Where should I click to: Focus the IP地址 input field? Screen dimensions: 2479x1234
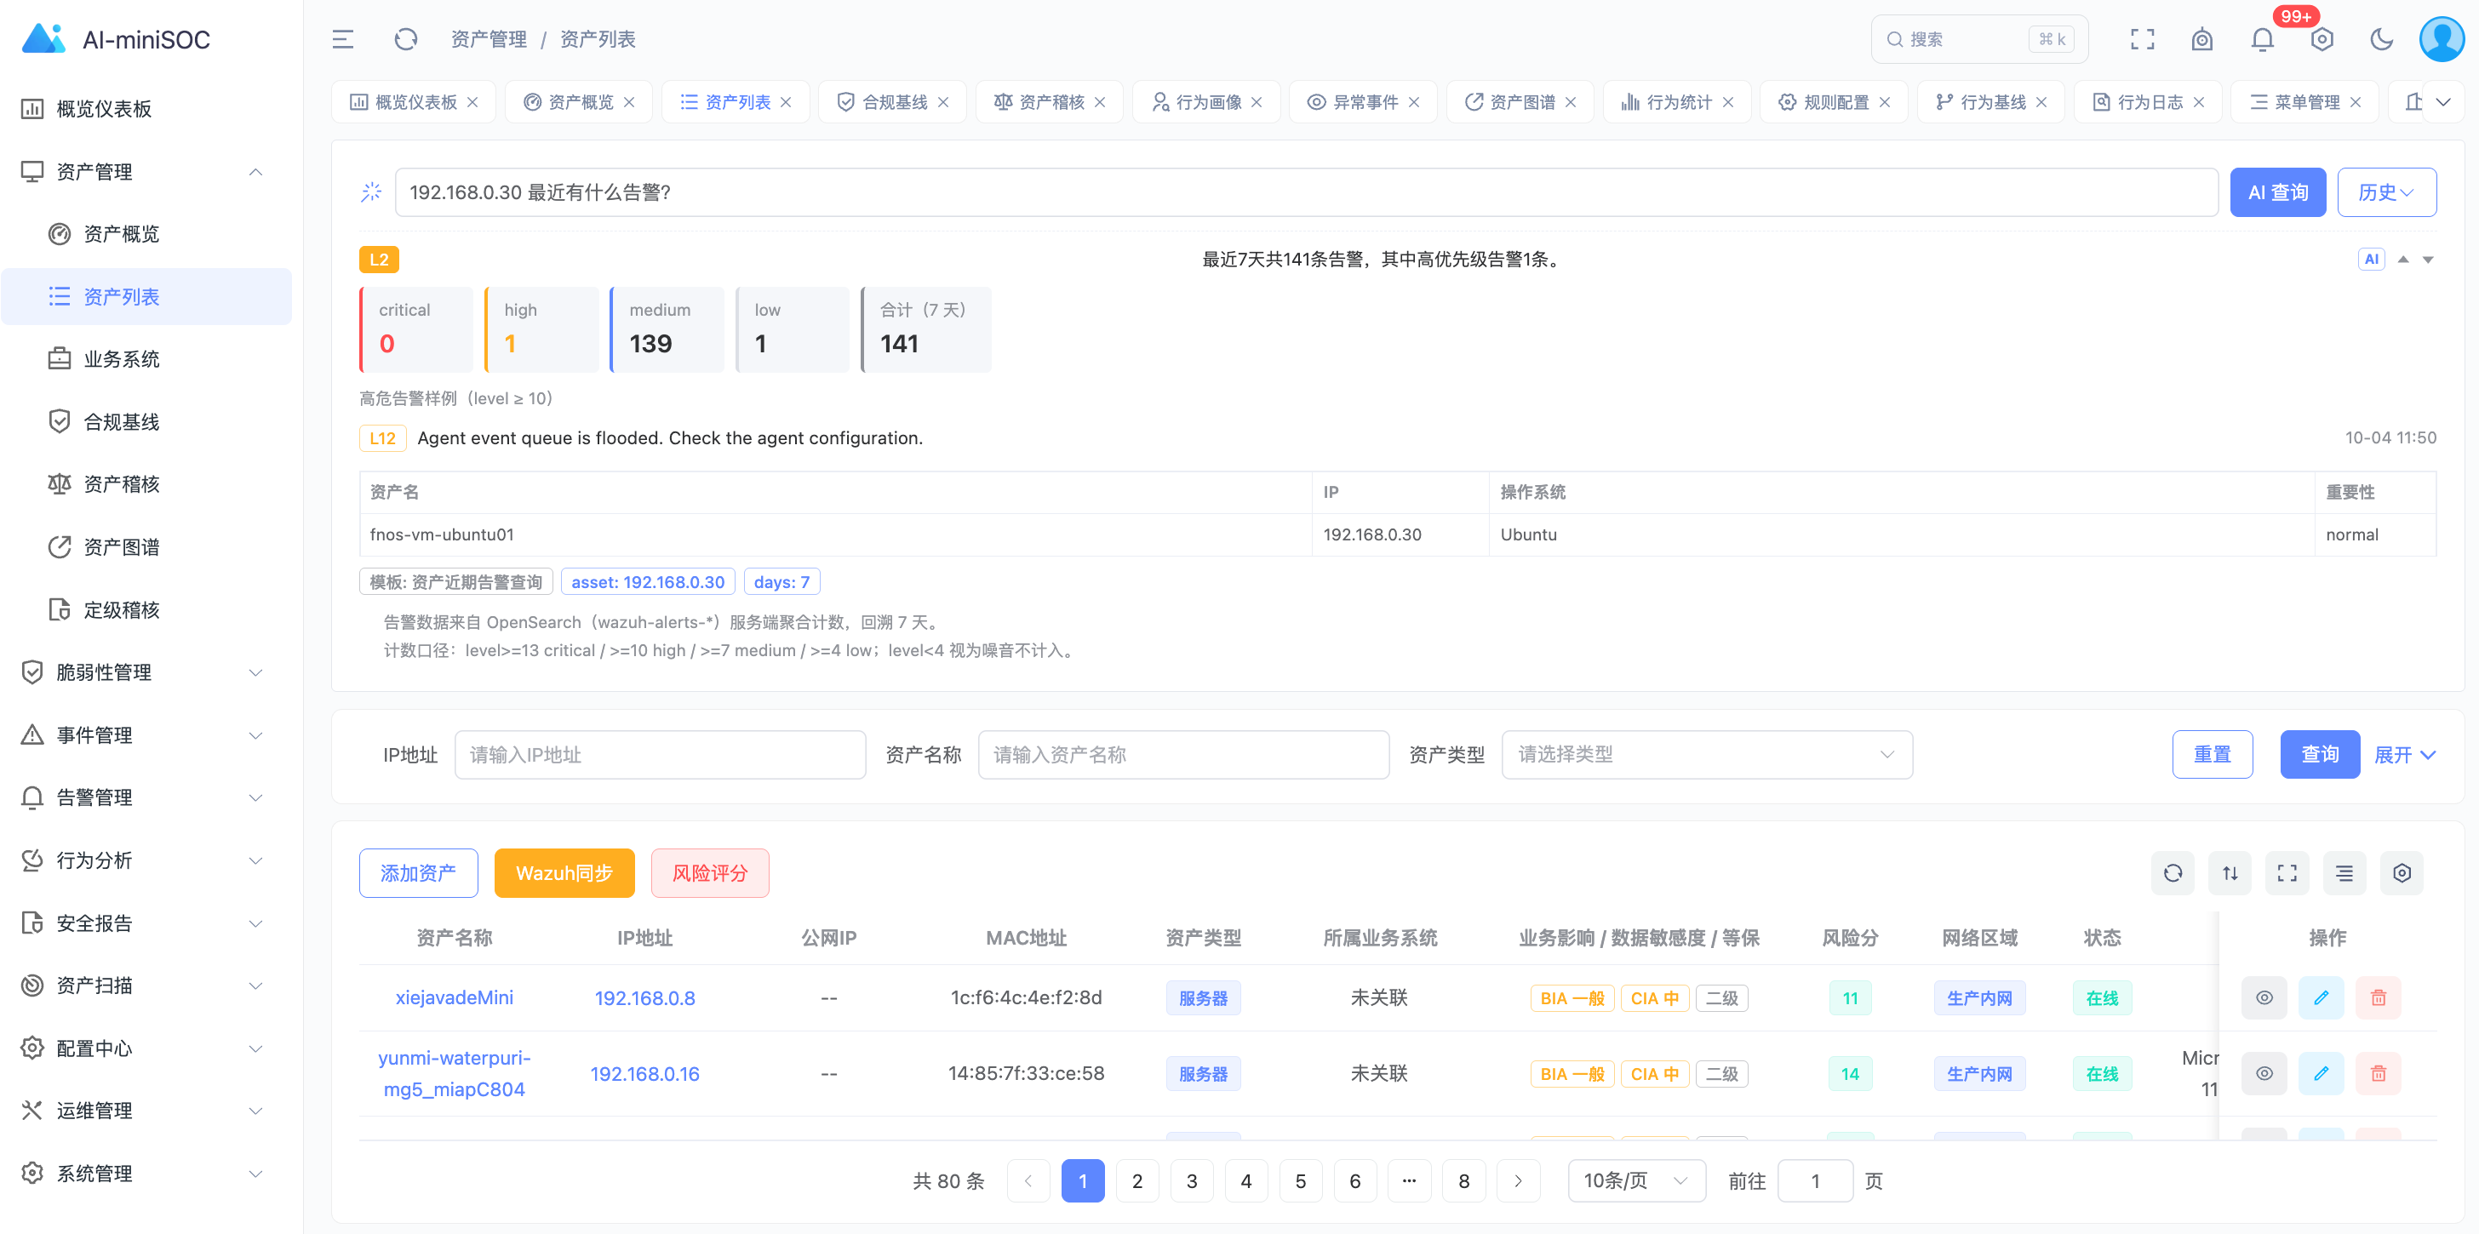[659, 755]
